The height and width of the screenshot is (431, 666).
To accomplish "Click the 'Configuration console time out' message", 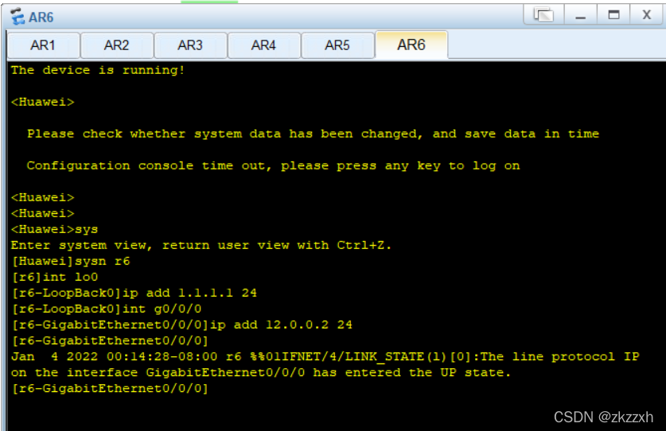I will coord(273,165).
